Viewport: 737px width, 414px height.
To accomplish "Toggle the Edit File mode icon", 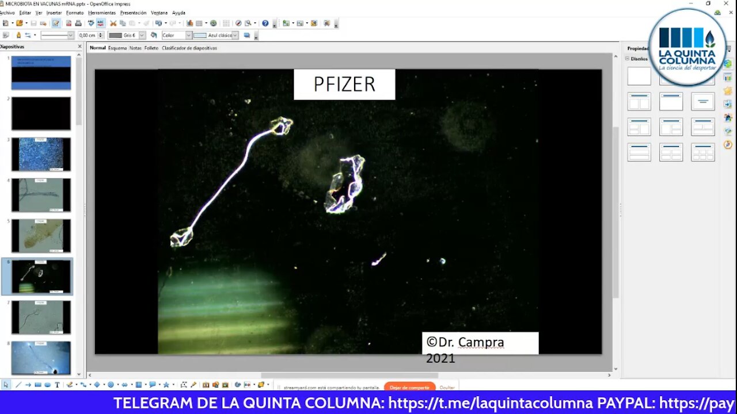I will click(x=56, y=23).
